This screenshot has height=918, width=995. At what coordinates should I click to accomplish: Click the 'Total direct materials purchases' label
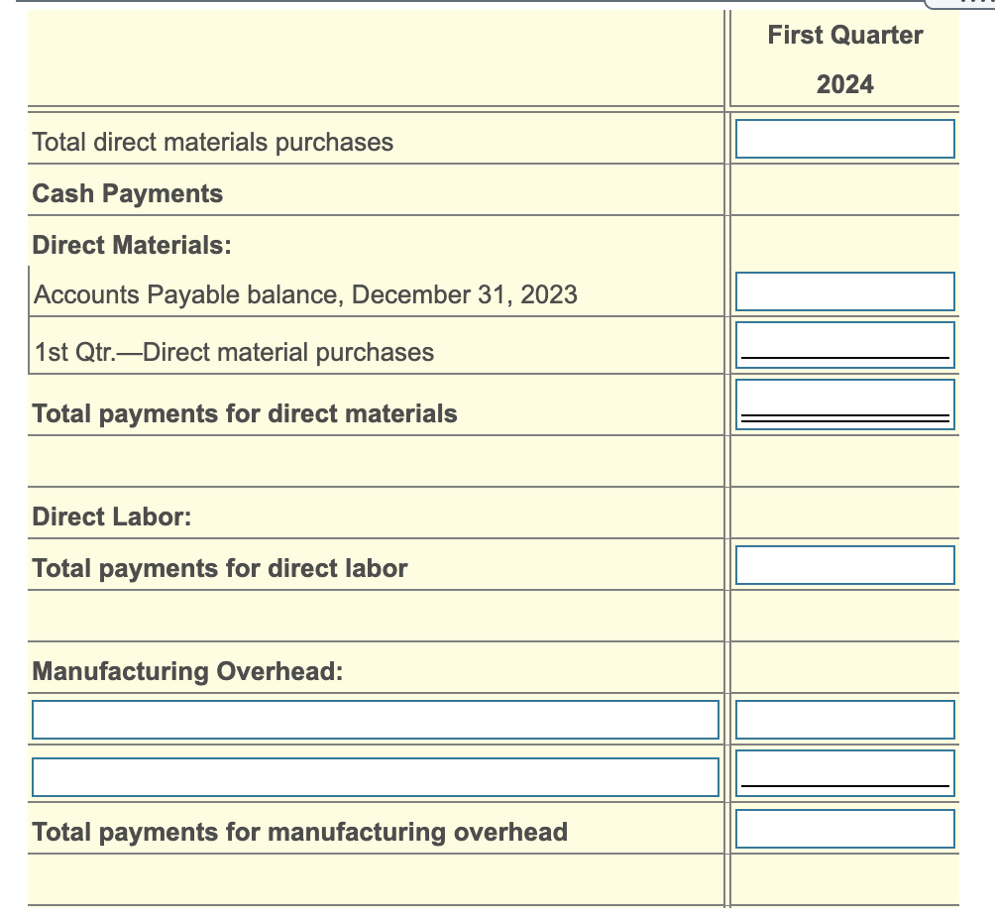[x=213, y=142]
